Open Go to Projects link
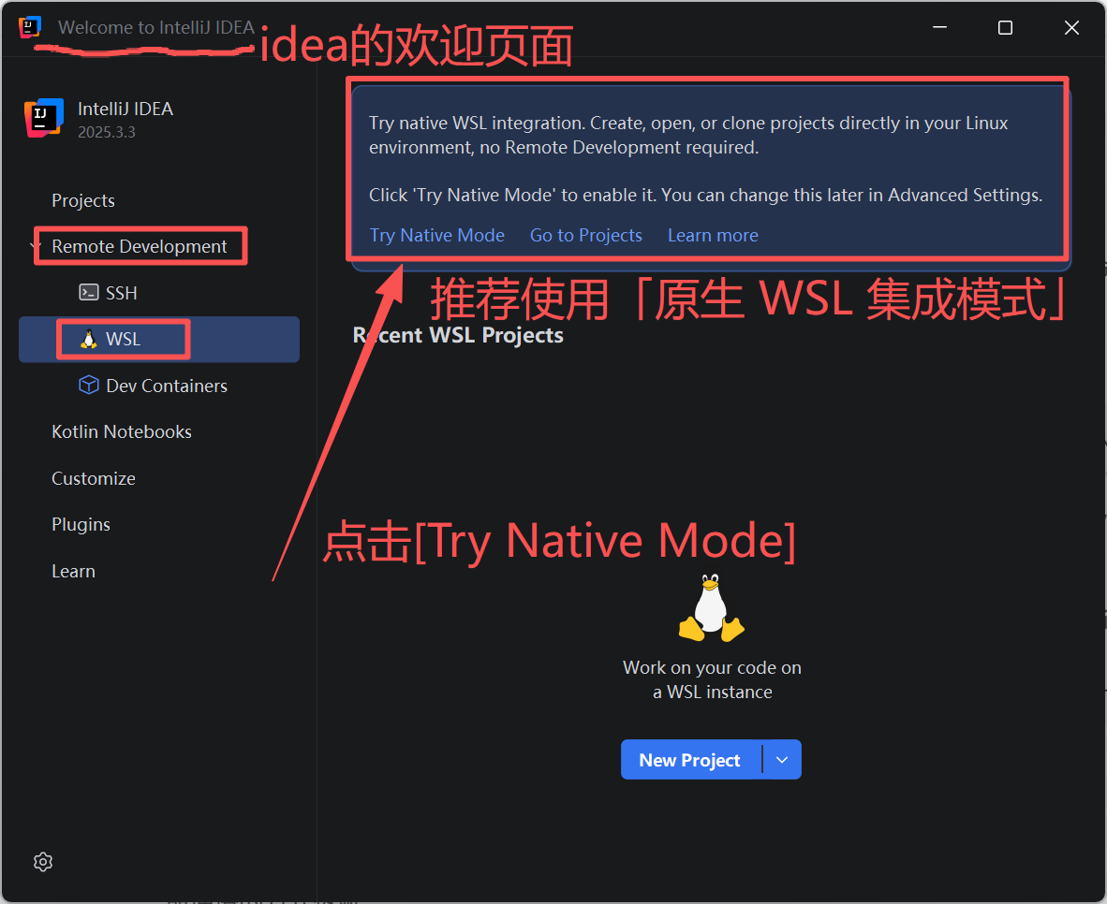The width and height of the screenshot is (1107, 904). (x=585, y=235)
